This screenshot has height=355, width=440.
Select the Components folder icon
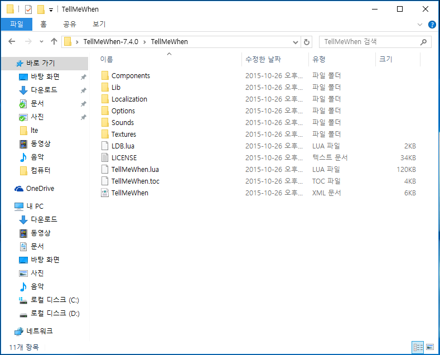point(105,75)
